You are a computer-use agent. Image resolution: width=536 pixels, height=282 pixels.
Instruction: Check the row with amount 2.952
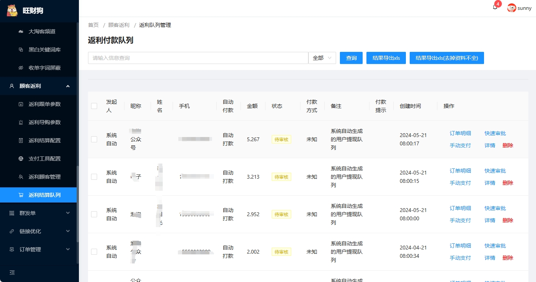coord(94,214)
